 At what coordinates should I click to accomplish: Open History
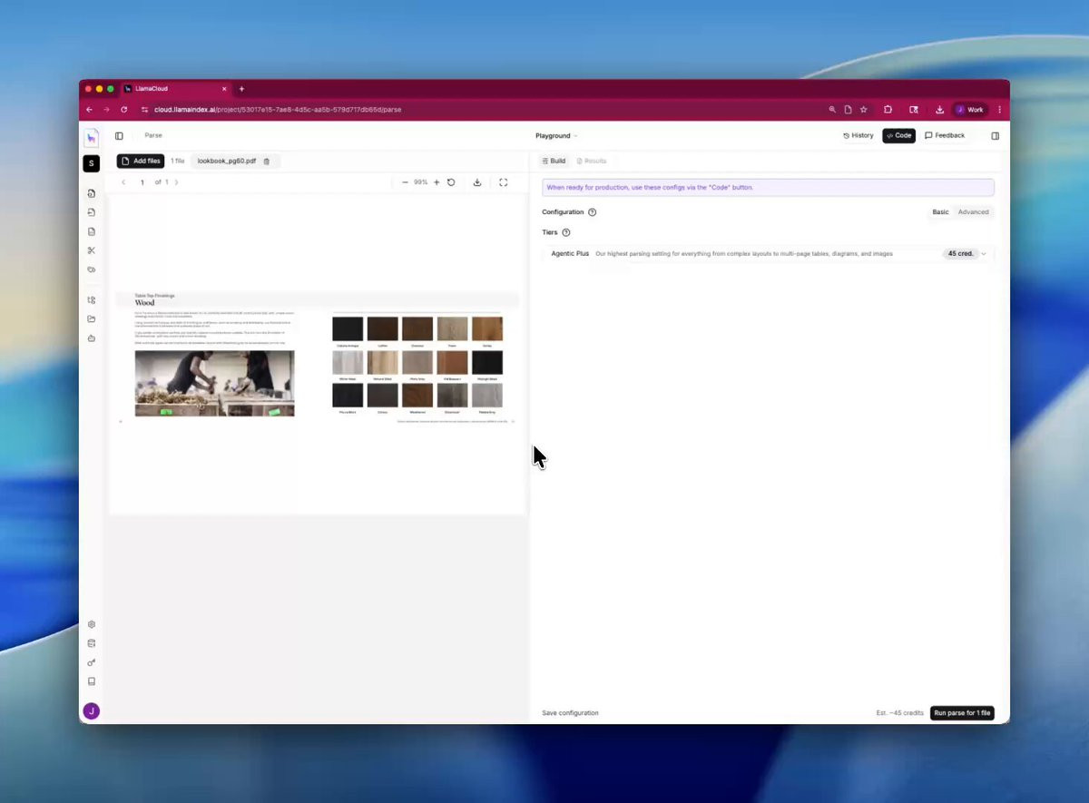(x=858, y=136)
